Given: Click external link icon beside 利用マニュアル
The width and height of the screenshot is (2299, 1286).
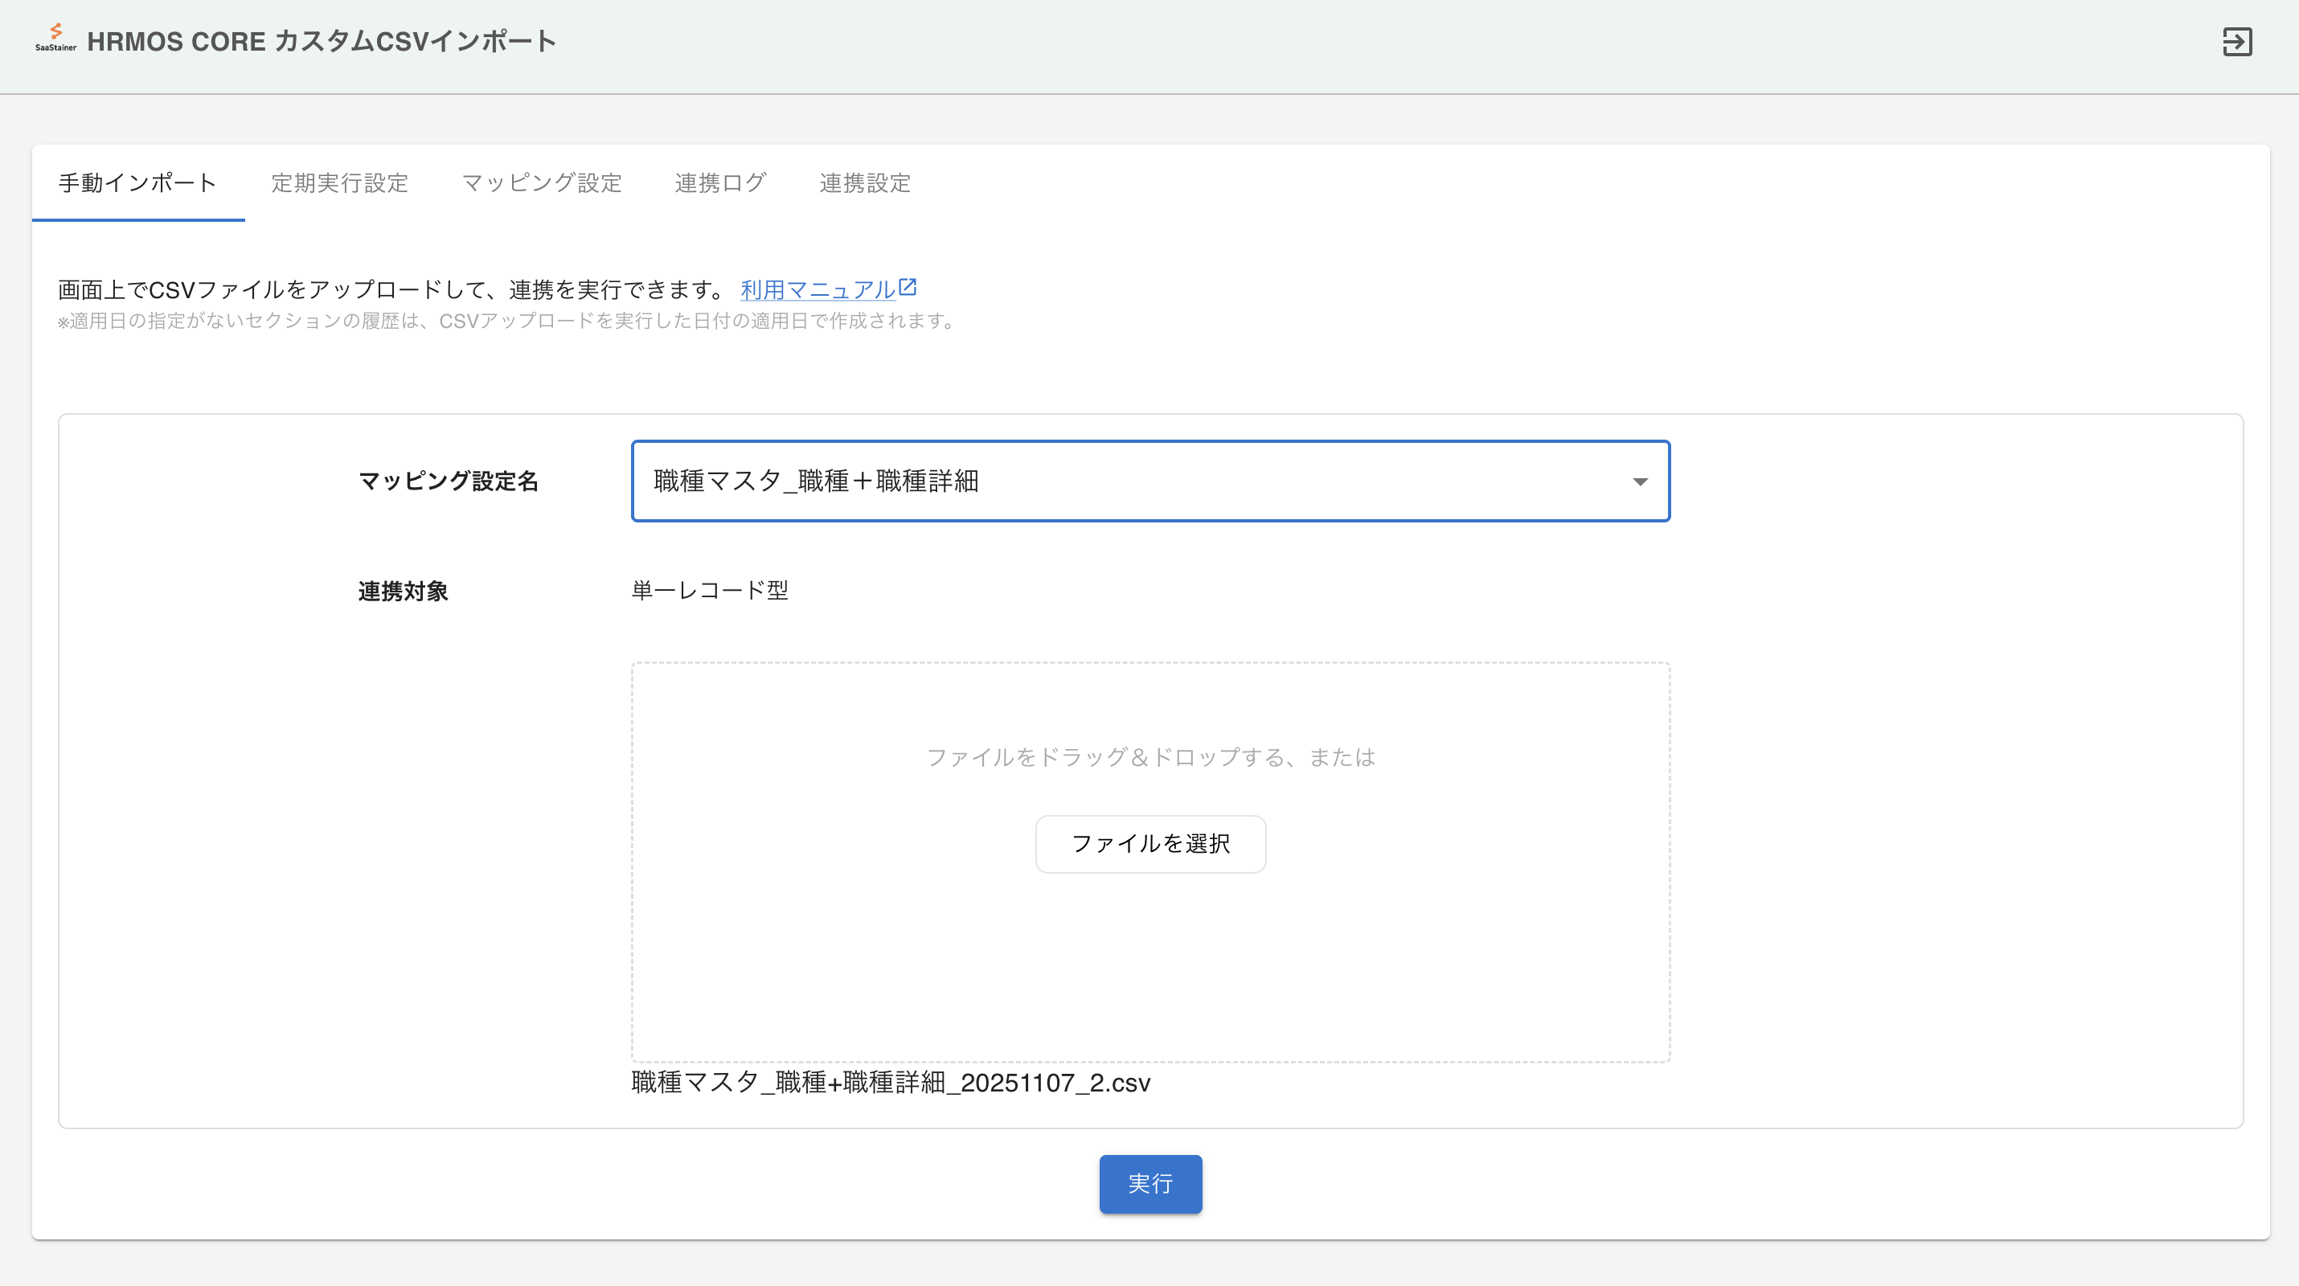Looking at the screenshot, I should (908, 288).
